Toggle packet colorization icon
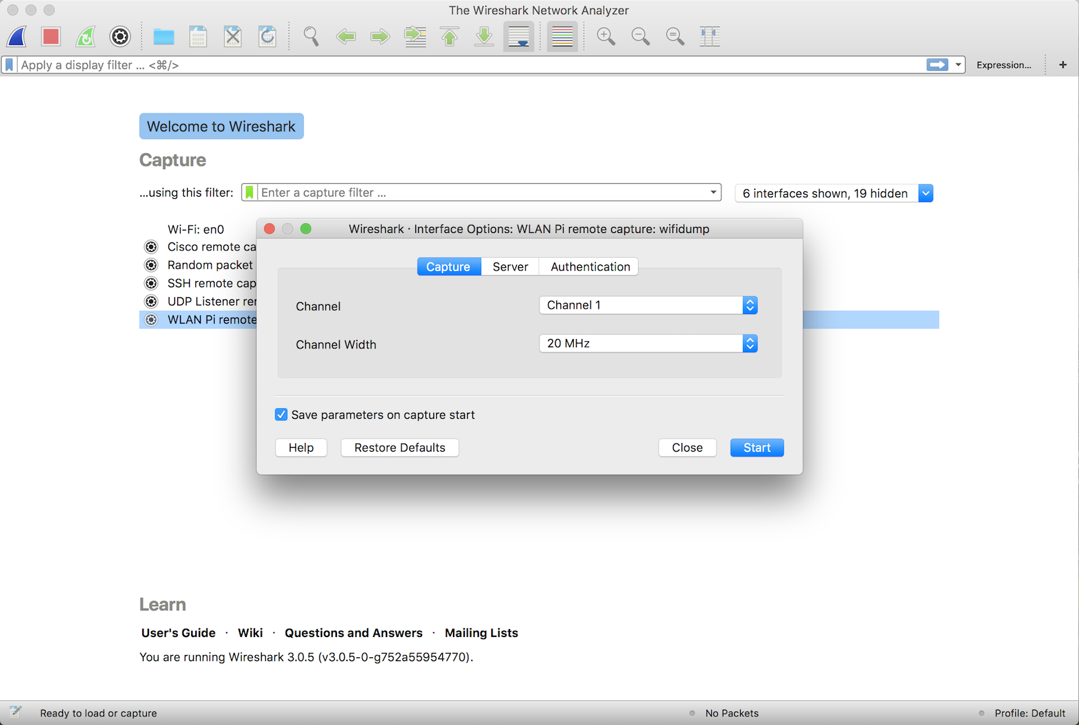The width and height of the screenshot is (1079, 725). (562, 36)
